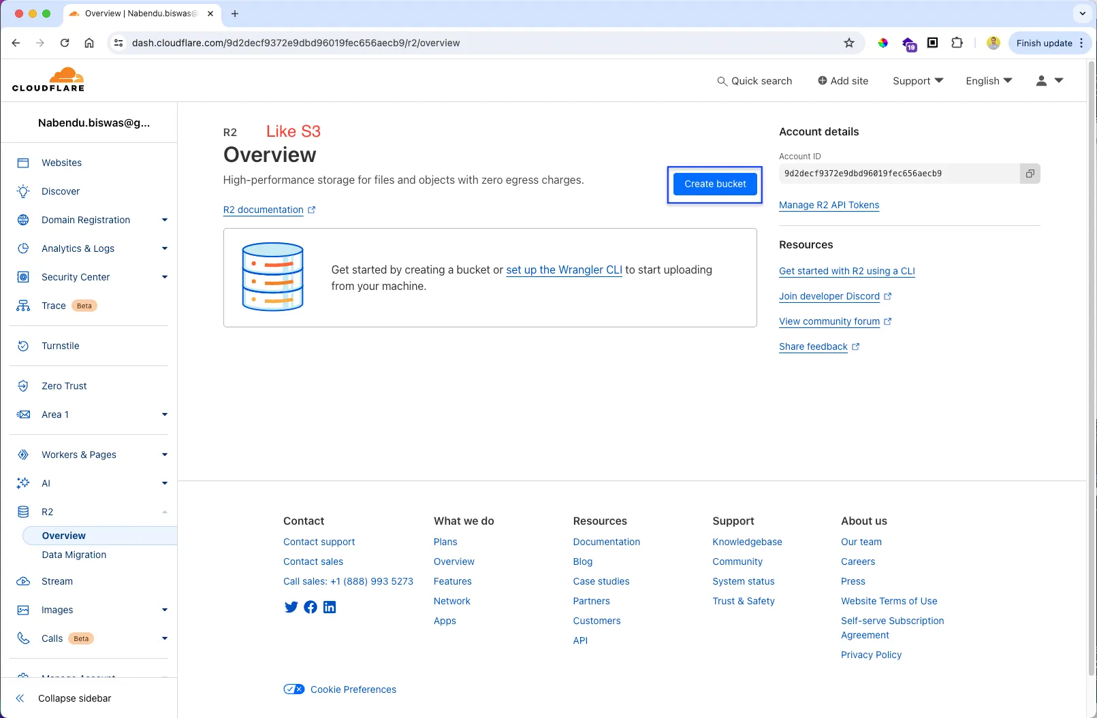Viewport: 1097px width, 718px height.
Task: Open Cloudflare's LinkedIn page icon
Action: point(330,607)
